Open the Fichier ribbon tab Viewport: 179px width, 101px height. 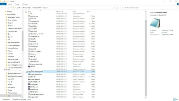3,4
